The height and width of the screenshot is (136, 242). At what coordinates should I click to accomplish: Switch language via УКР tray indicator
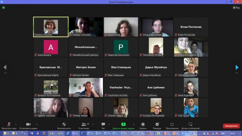pos(223,133)
